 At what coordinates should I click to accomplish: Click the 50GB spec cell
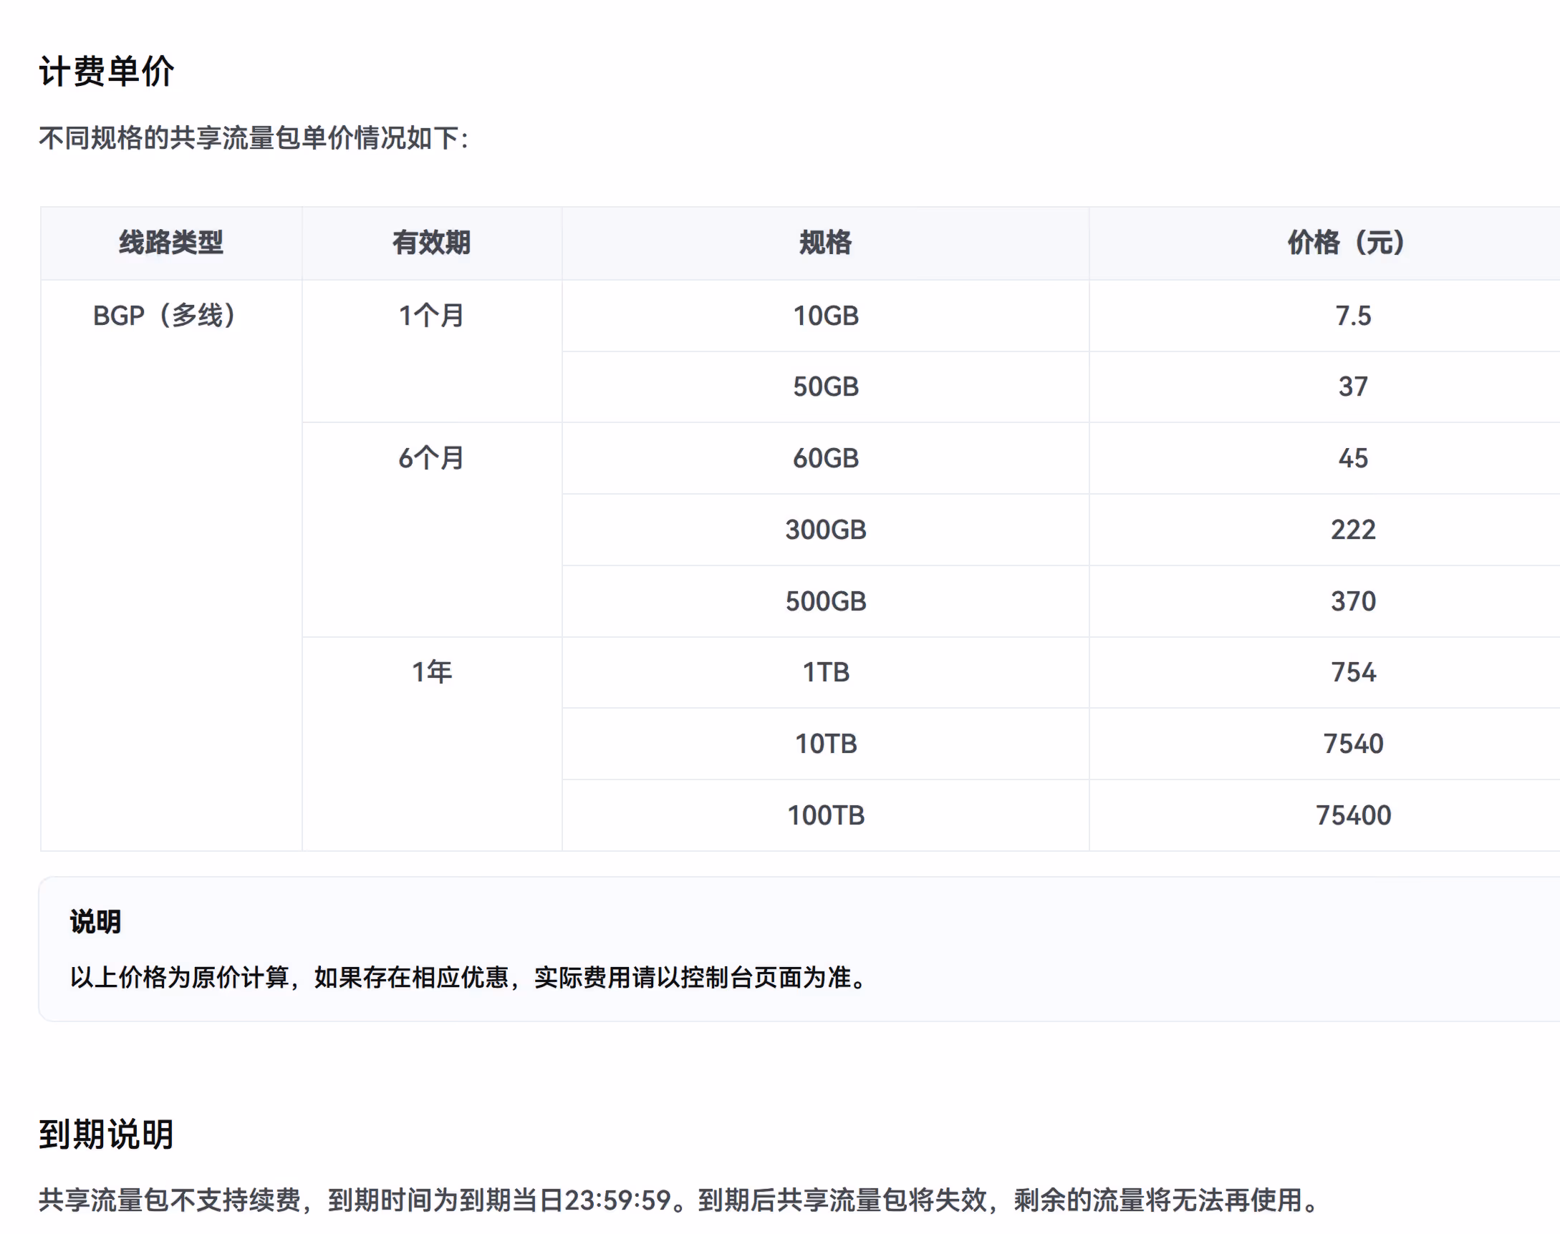(826, 387)
